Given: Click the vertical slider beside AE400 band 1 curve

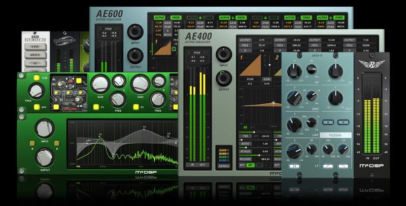Looking at the screenshot, I should (x=269, y=65).
